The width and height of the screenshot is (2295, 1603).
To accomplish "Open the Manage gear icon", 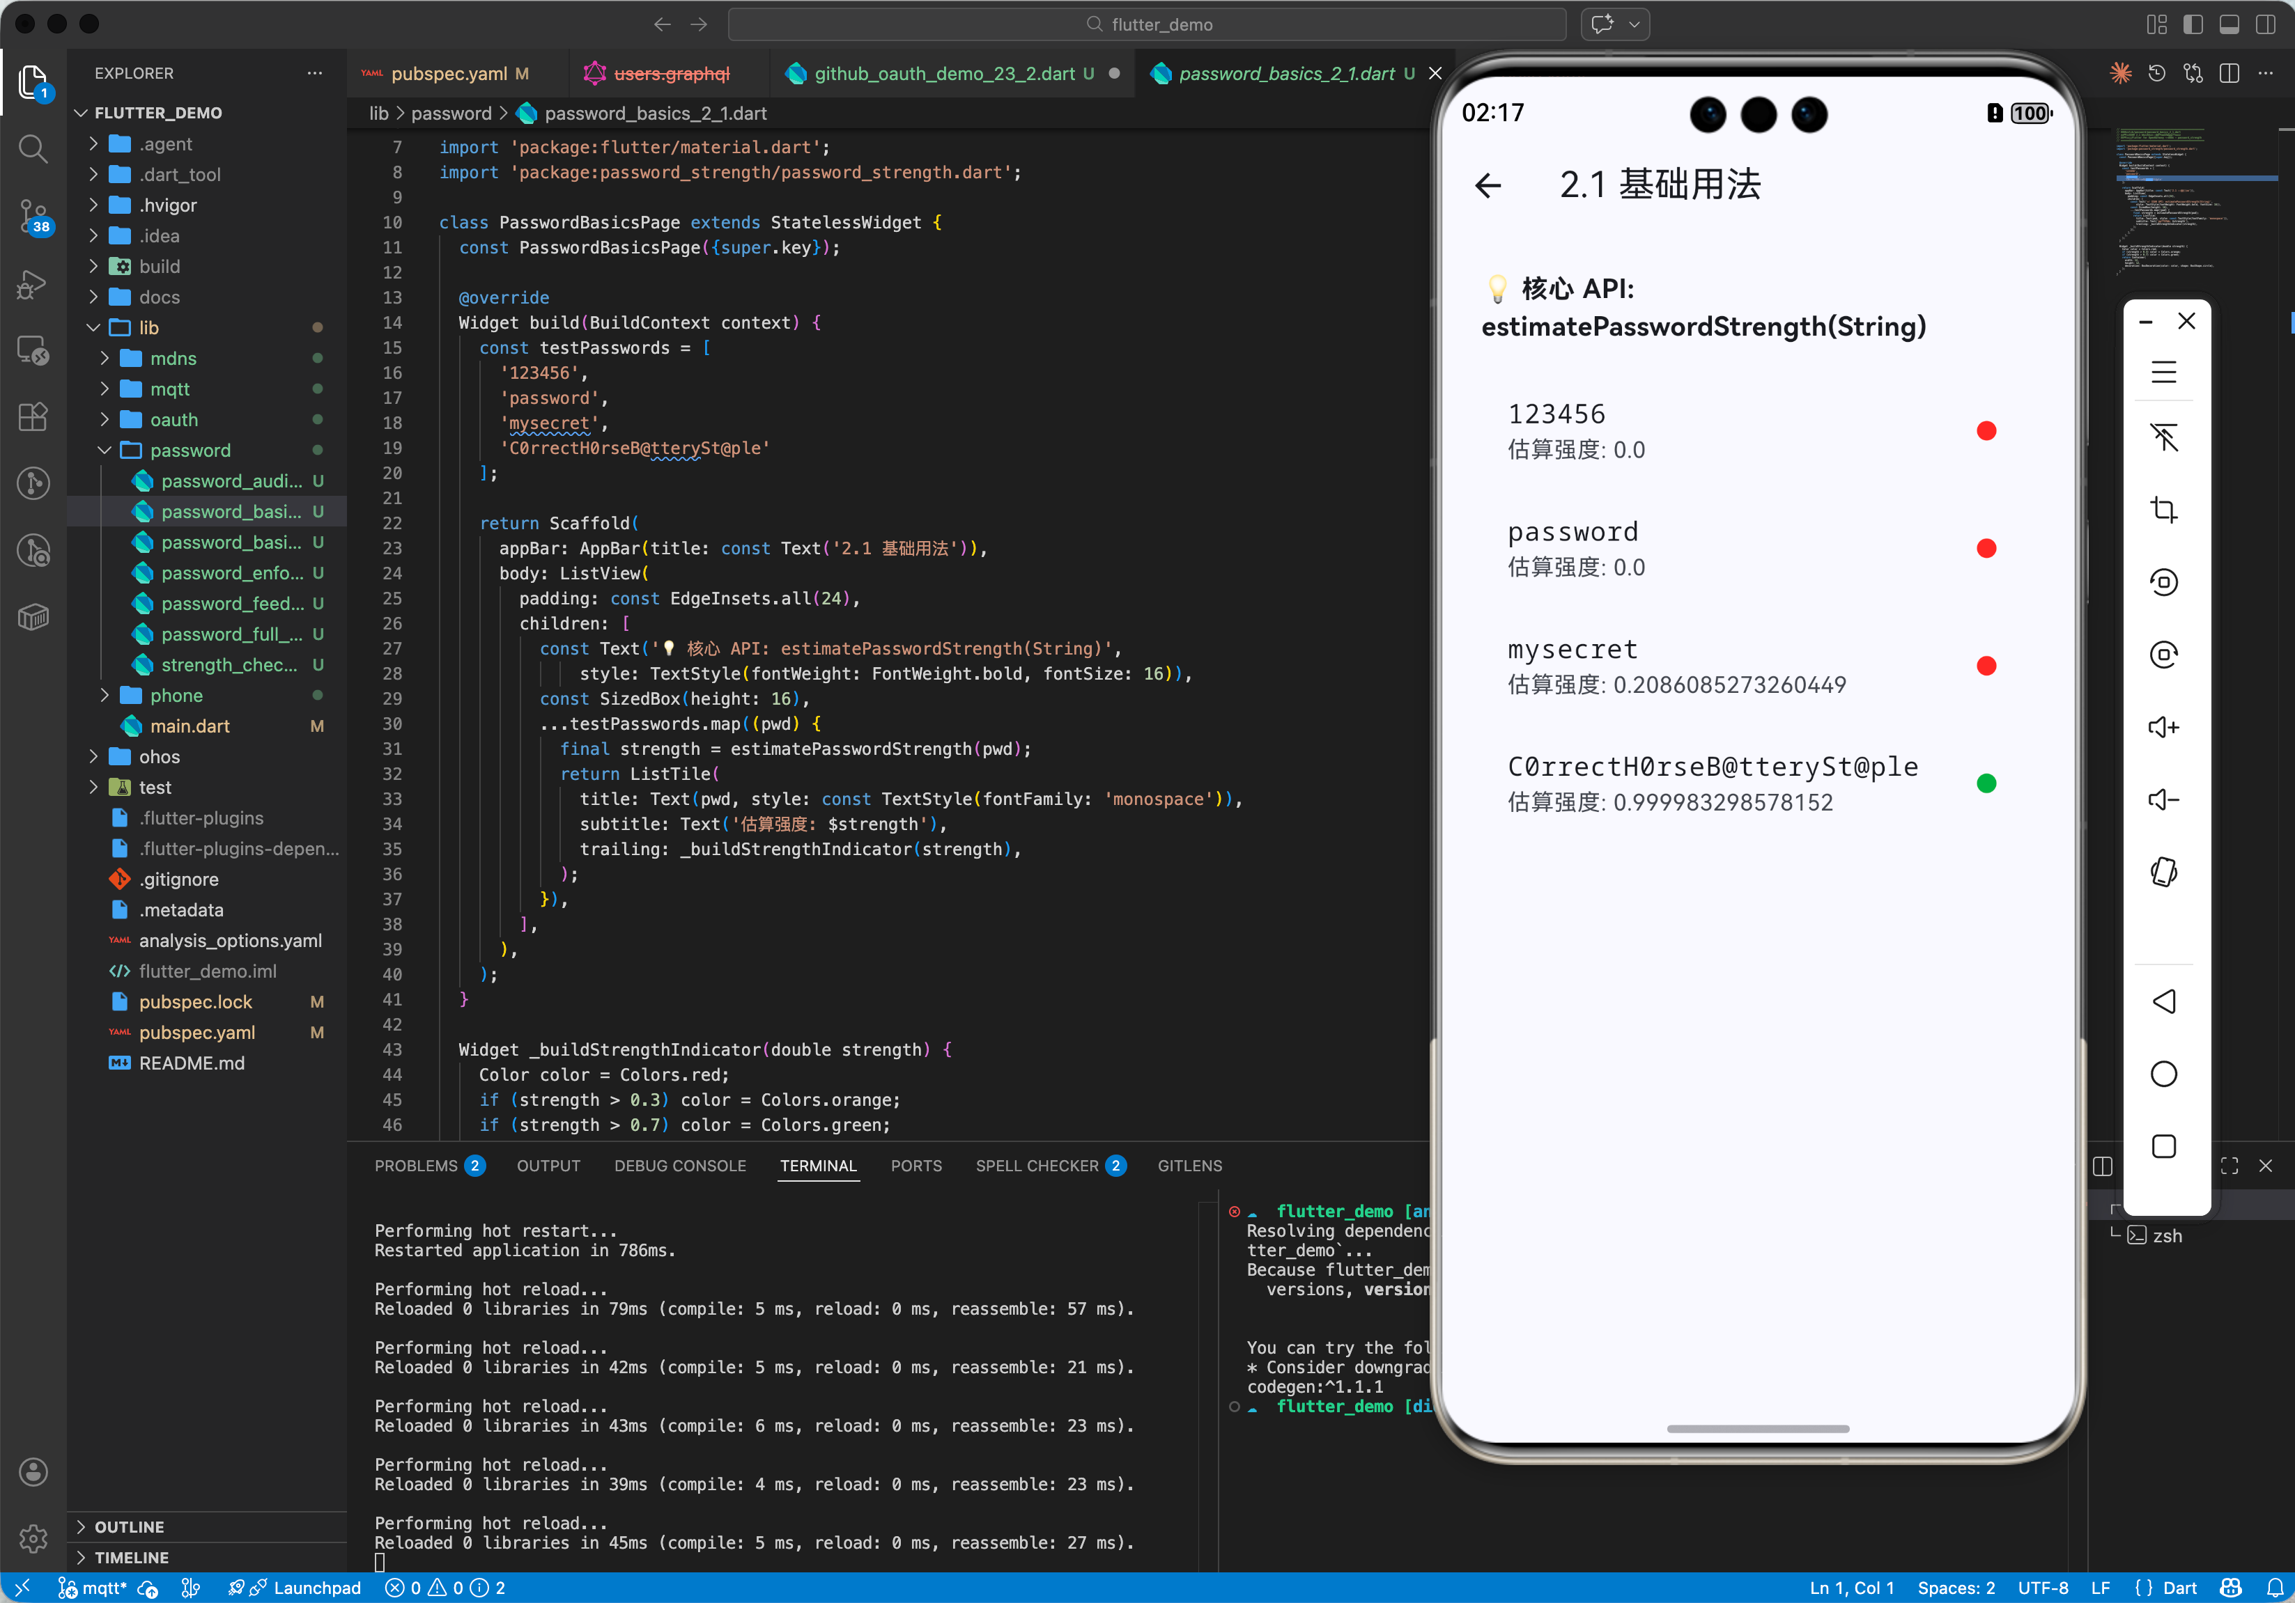I will tap(33, 1538).
